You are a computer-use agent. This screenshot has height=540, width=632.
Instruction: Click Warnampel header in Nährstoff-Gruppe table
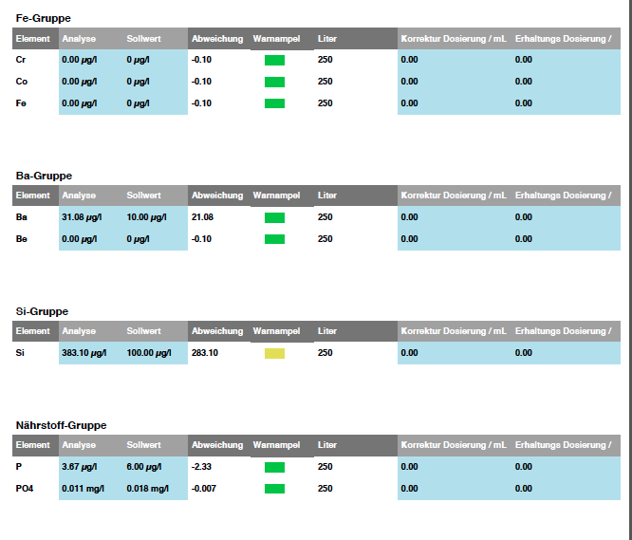point(276,445)
